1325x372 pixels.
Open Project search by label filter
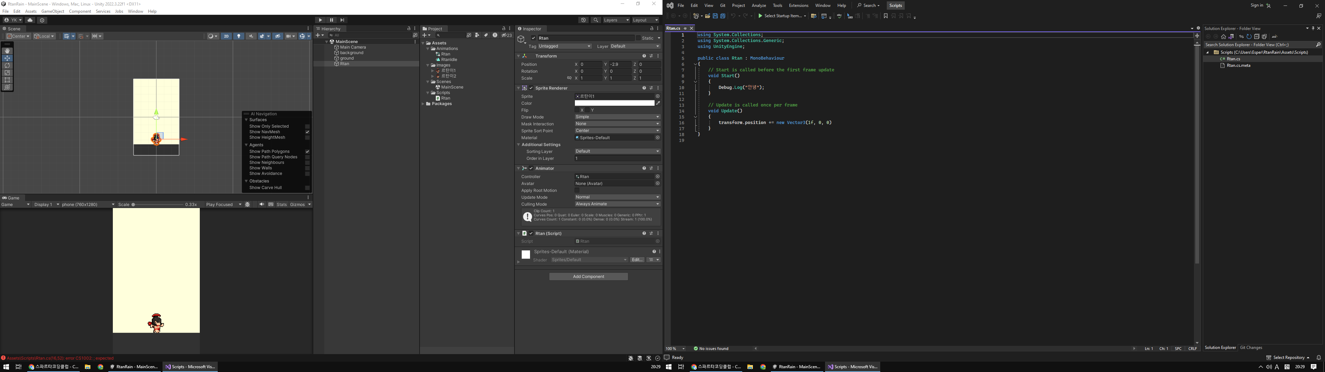(x=485, y=35)
